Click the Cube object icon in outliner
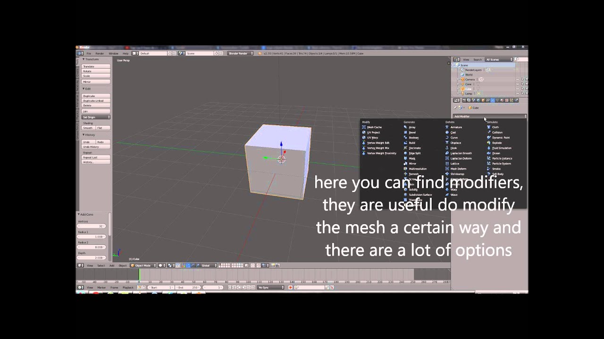The image size is (604, 339). (462, 89)
